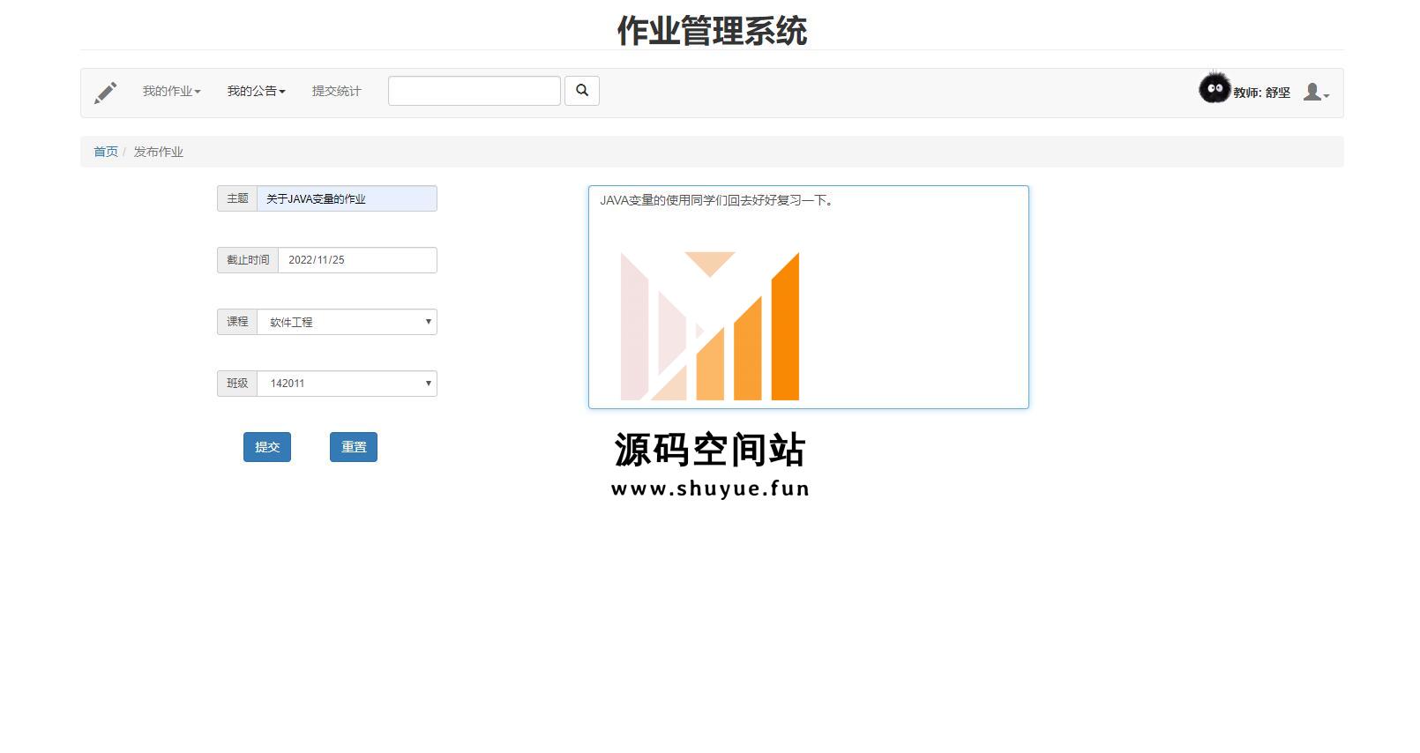Go to 提交统计 in the navbar
Image resolution: width=1420 pixels, height=753 pixels.
336,91
